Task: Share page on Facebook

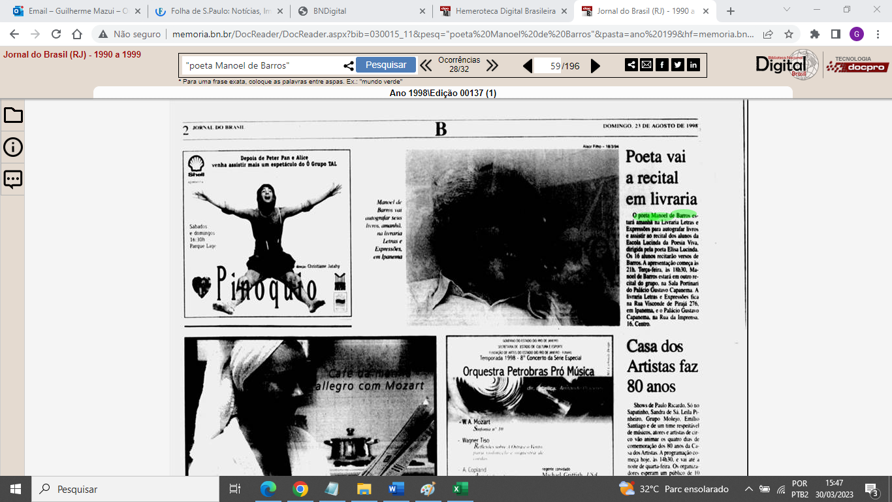Action: (662, 65)
